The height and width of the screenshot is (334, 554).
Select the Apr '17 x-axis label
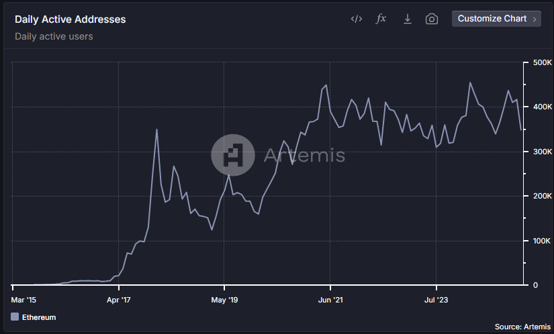118,299
